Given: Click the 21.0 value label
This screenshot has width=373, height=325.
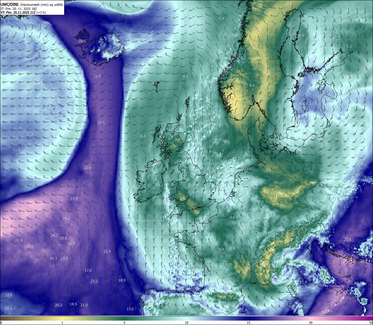Looking at the screenshot, I should click(x=84, y=305).
